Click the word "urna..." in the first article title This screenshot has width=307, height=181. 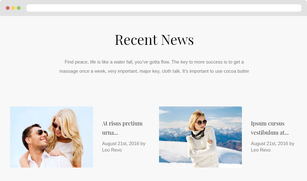(110, 133)
